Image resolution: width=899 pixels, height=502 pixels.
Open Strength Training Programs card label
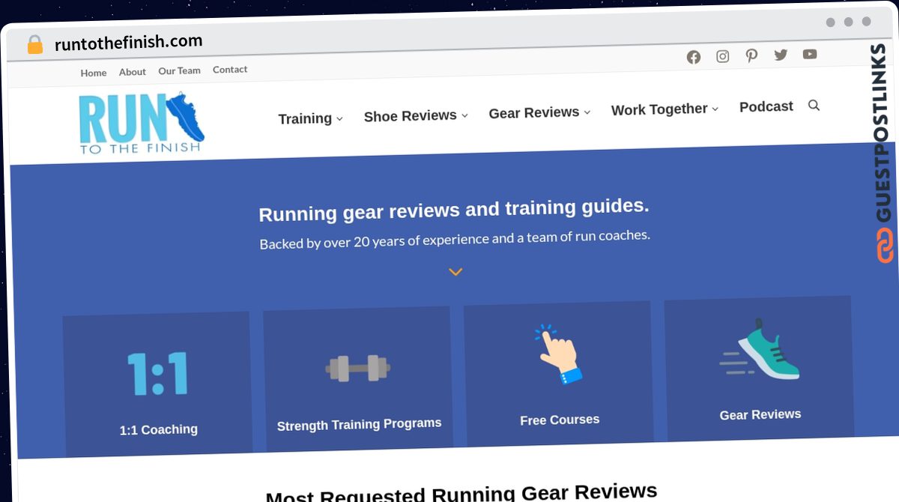(359, 424)
